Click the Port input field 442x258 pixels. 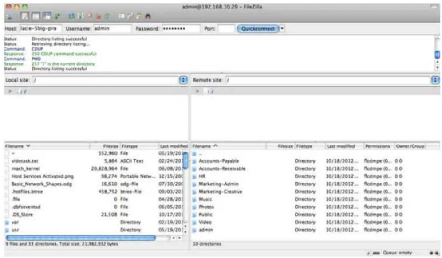[x=226, y=28]
